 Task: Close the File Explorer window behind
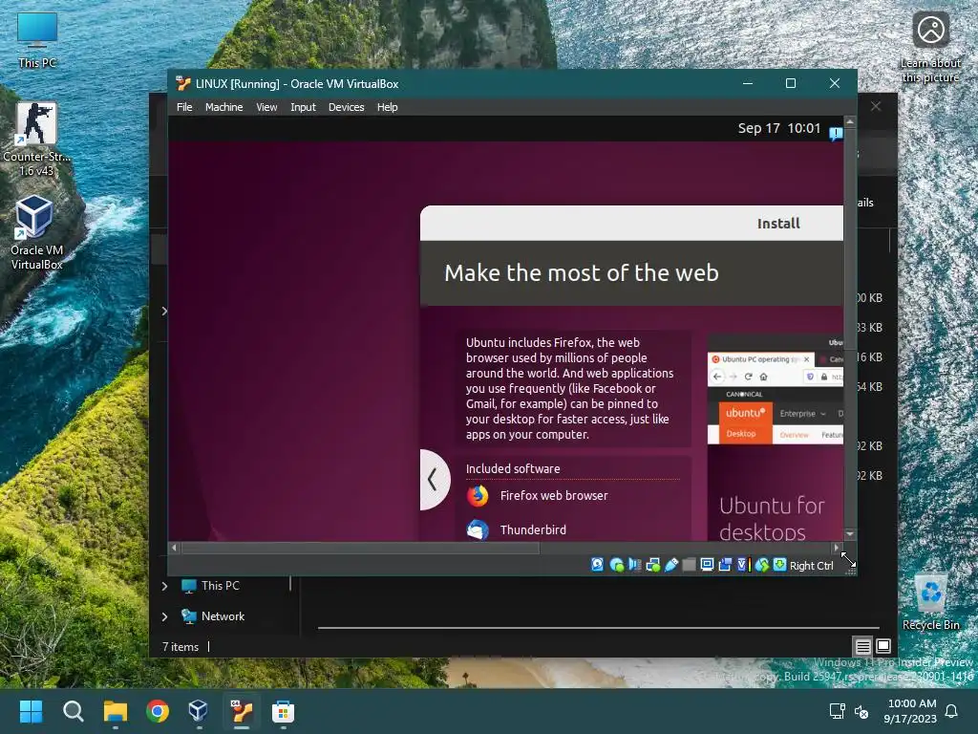tap(877, 106)
